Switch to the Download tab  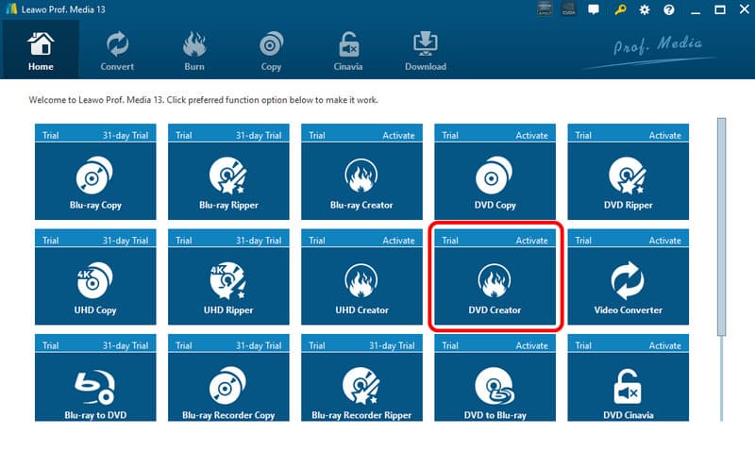click(426, 51)
